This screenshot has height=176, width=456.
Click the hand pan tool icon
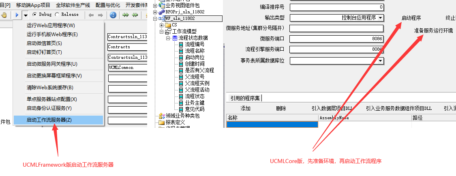tap(4, 15)
